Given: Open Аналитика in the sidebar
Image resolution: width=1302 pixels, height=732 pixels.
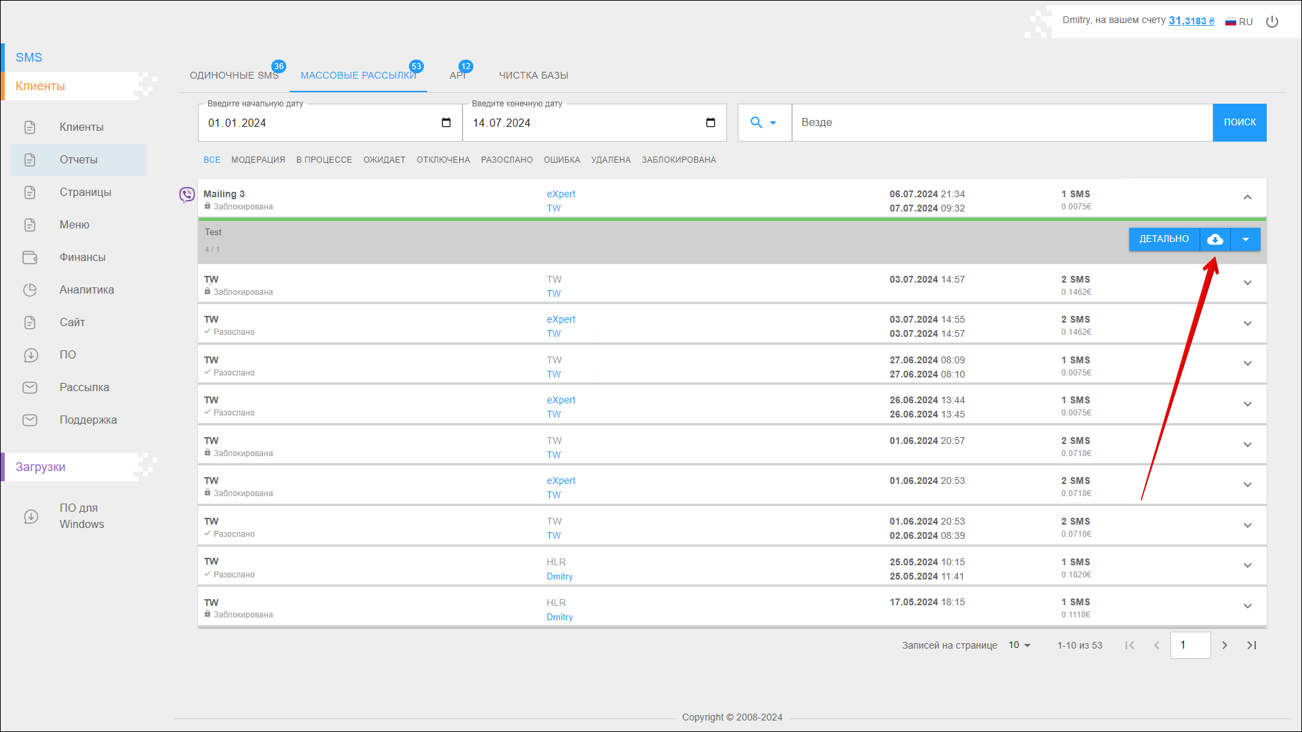Looking at the screenshot, I should (x=86, y=290).
